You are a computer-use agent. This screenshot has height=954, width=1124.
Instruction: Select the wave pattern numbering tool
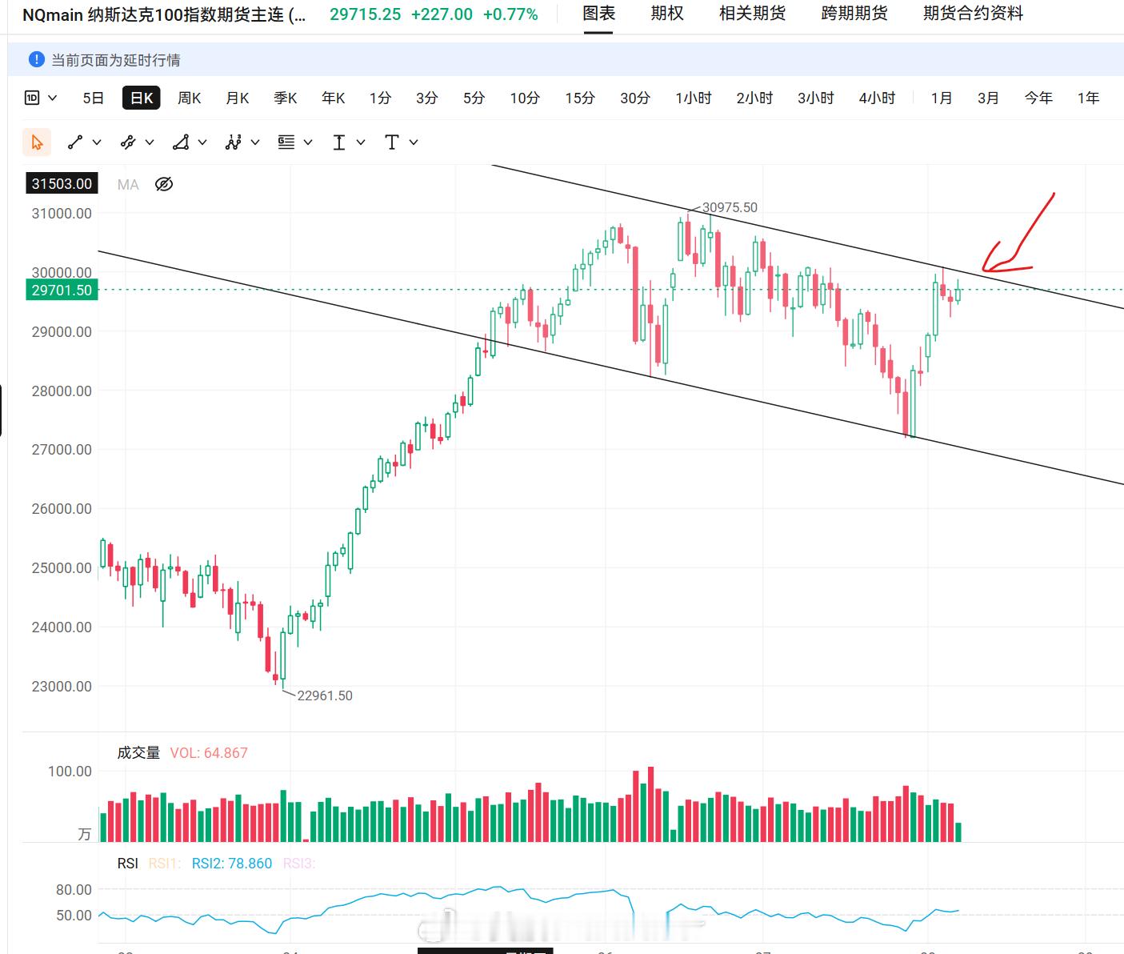pyautogui.click(x=234, y=142)
